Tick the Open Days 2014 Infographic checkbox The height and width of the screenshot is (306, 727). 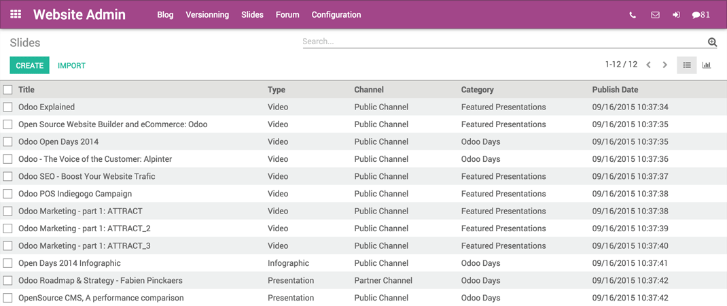tap(7, 263)
